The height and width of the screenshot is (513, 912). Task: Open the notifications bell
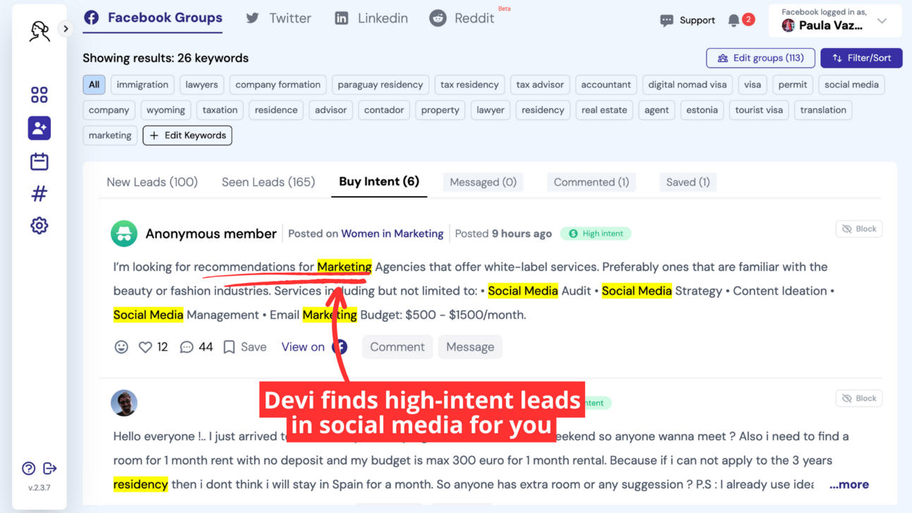tap(734, 20)
